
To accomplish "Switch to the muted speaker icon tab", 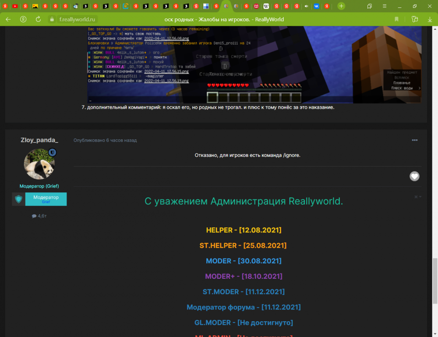I will [307, 6].
